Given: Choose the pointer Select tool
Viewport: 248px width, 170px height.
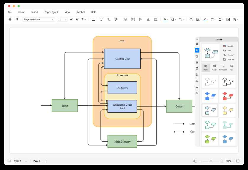Looking at the screenshot, I should [116, 19].
